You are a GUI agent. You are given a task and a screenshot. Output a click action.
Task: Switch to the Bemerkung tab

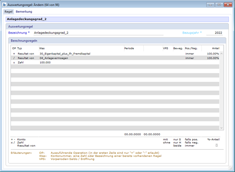(x=24, y=12)
